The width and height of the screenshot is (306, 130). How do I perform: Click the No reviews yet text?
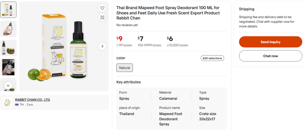pyautogui.click(x=127, y=25)
